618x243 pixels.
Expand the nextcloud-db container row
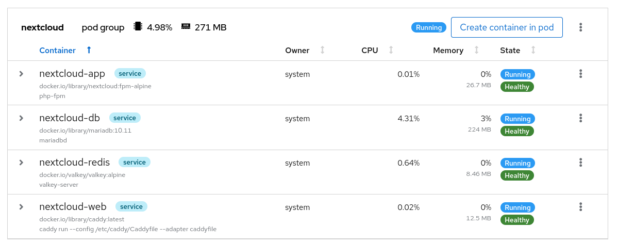tap(21, 118)
